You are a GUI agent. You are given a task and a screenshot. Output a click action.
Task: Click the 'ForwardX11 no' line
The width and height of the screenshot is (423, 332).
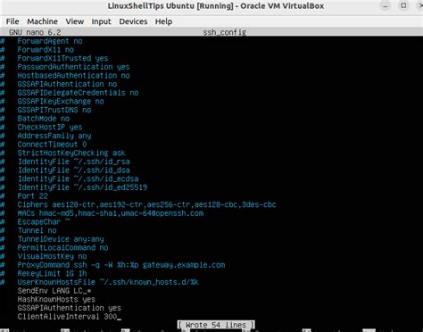tap(46, 50)
